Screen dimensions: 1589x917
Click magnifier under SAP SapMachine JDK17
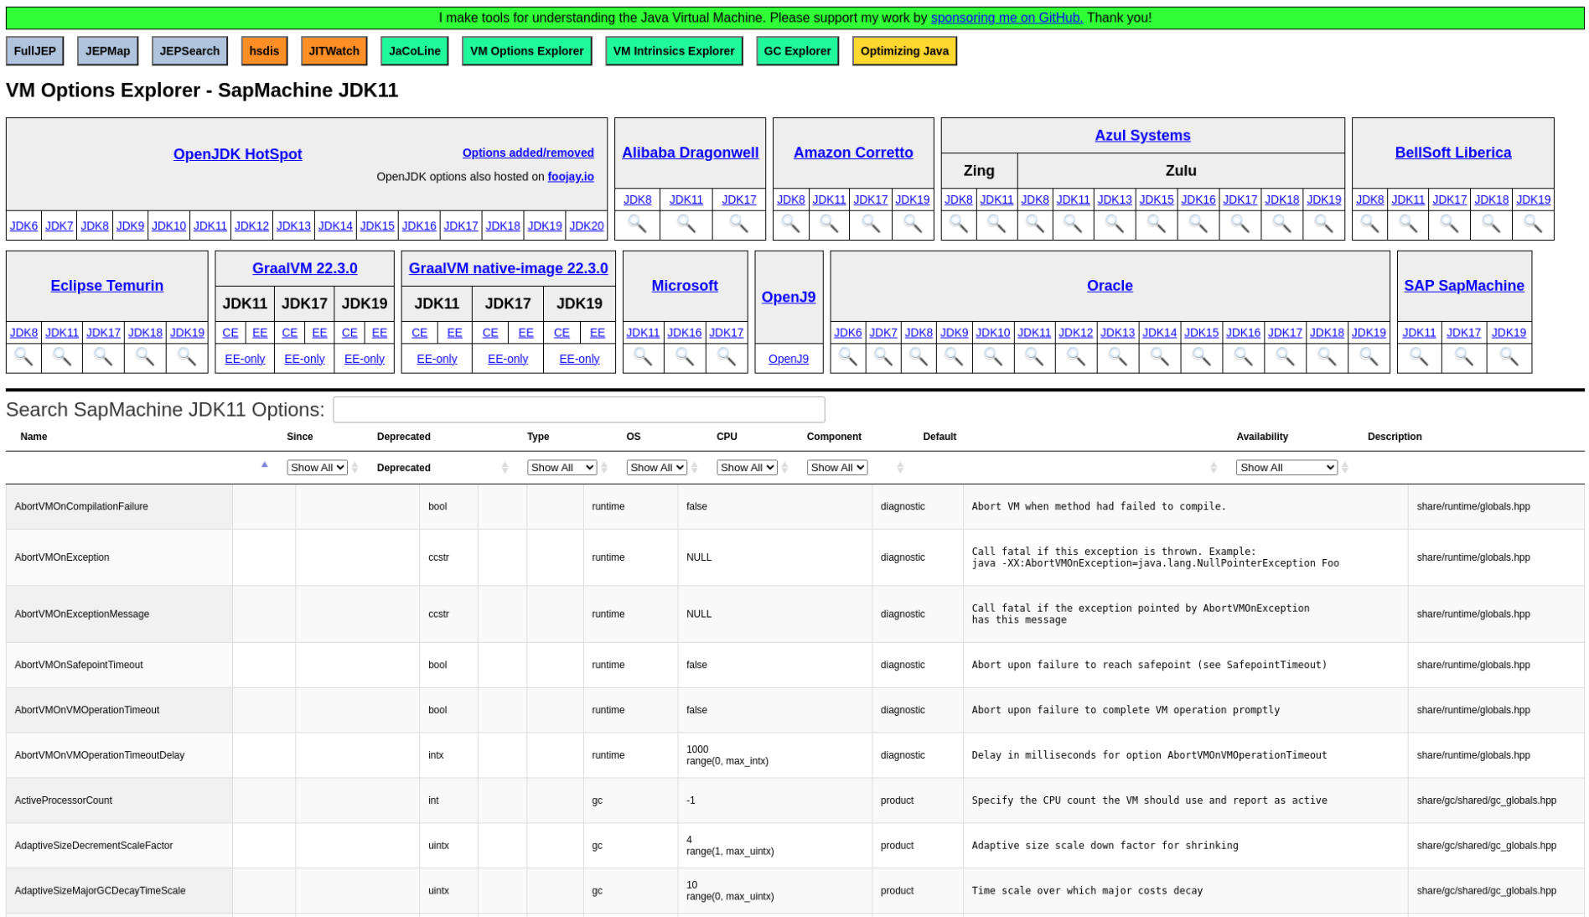pyautogui.click(x=1463, y=357)
